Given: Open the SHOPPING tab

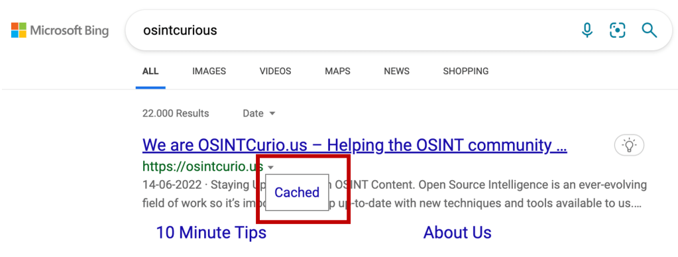Looking at the screenshot, I should coord(466,72).
